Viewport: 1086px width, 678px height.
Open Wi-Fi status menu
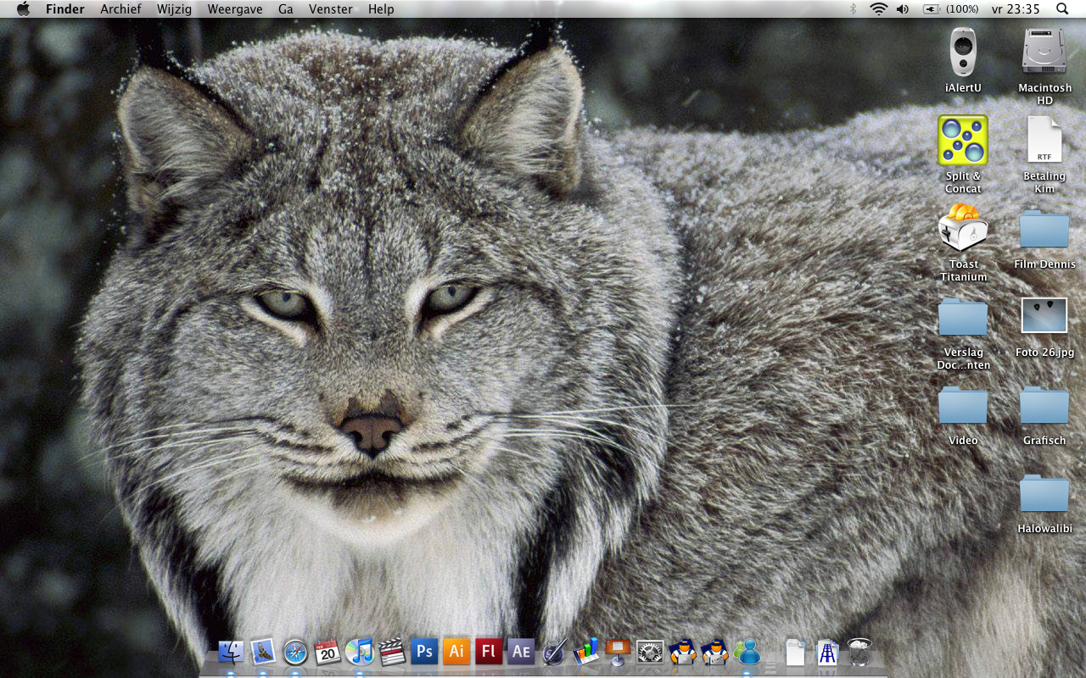click(x=878, y=8)
